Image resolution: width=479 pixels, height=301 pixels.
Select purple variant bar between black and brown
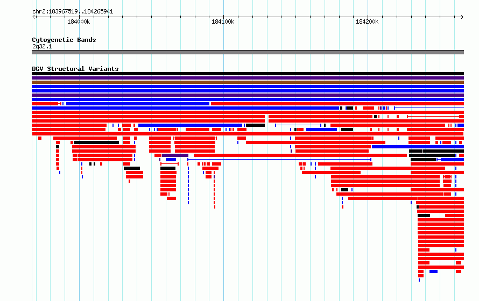[248, 78]
